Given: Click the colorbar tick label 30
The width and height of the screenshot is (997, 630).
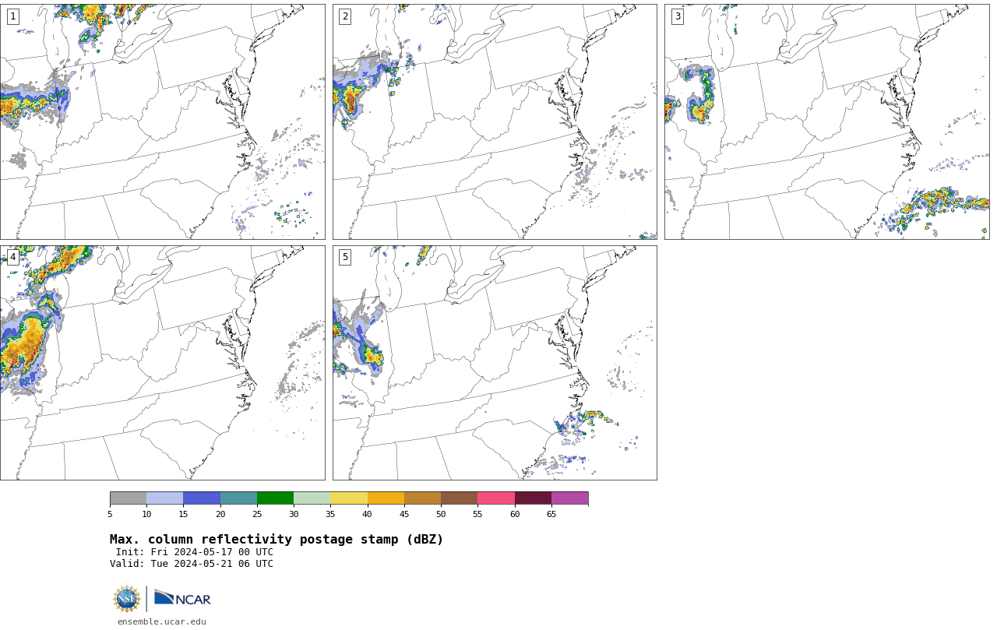Looking at the screenshot, I should pos(294,514).
